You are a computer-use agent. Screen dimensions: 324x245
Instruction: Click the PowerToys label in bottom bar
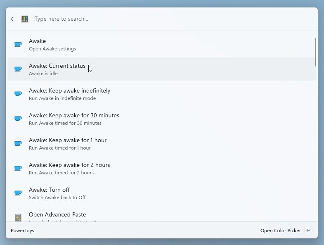click(x=22, y=231)
